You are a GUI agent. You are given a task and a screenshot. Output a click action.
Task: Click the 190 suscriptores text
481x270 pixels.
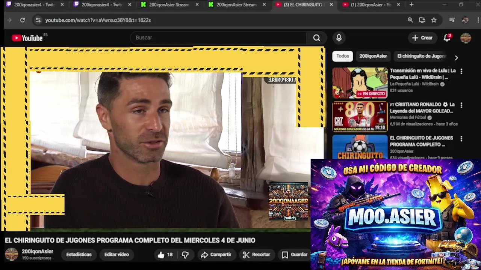pyautogui.click(x=36, y=258)
